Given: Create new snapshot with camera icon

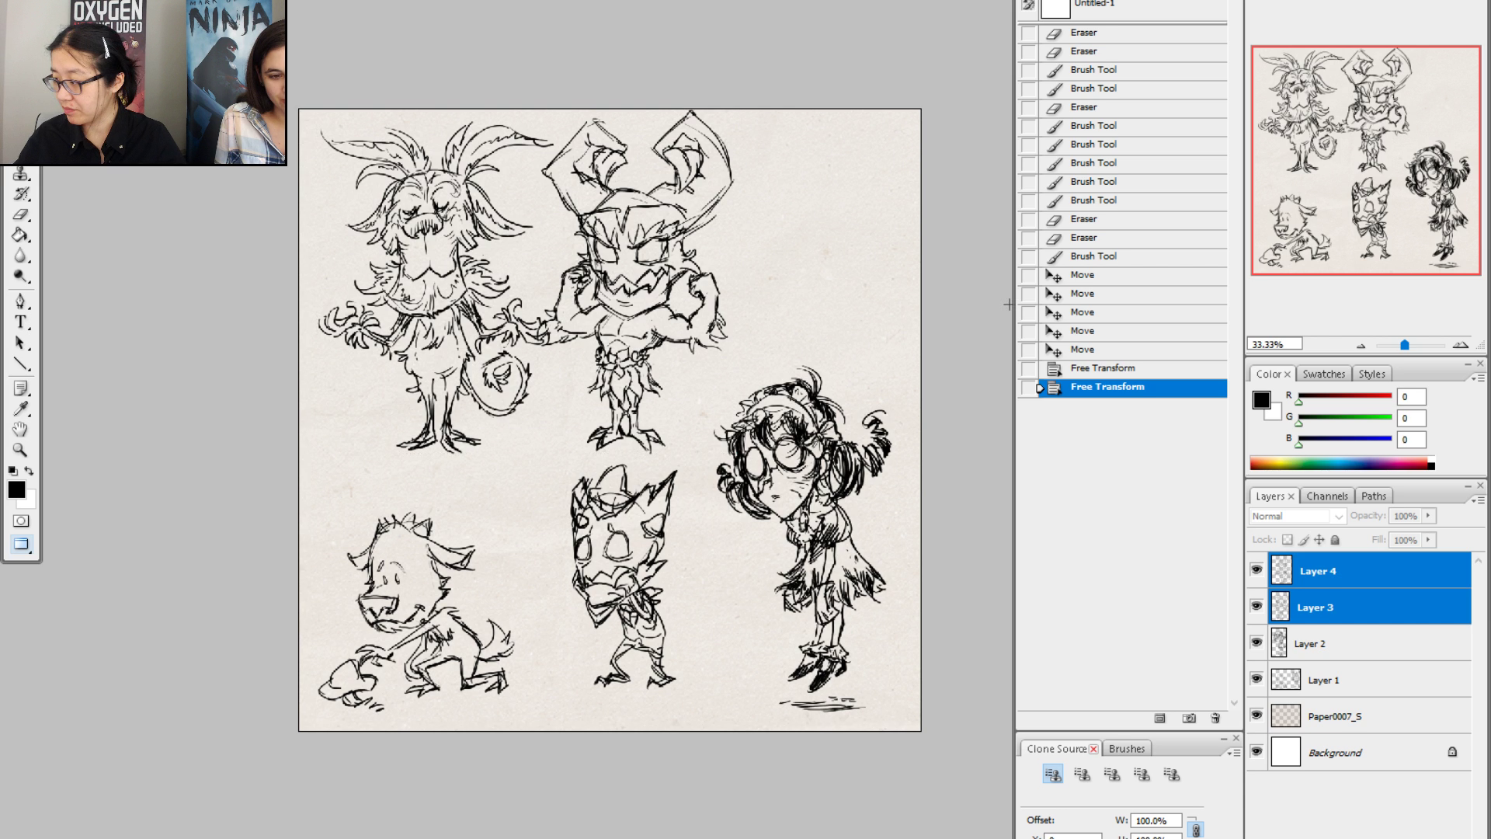Looking at the screenshot, I should (x=1189, y=719).
